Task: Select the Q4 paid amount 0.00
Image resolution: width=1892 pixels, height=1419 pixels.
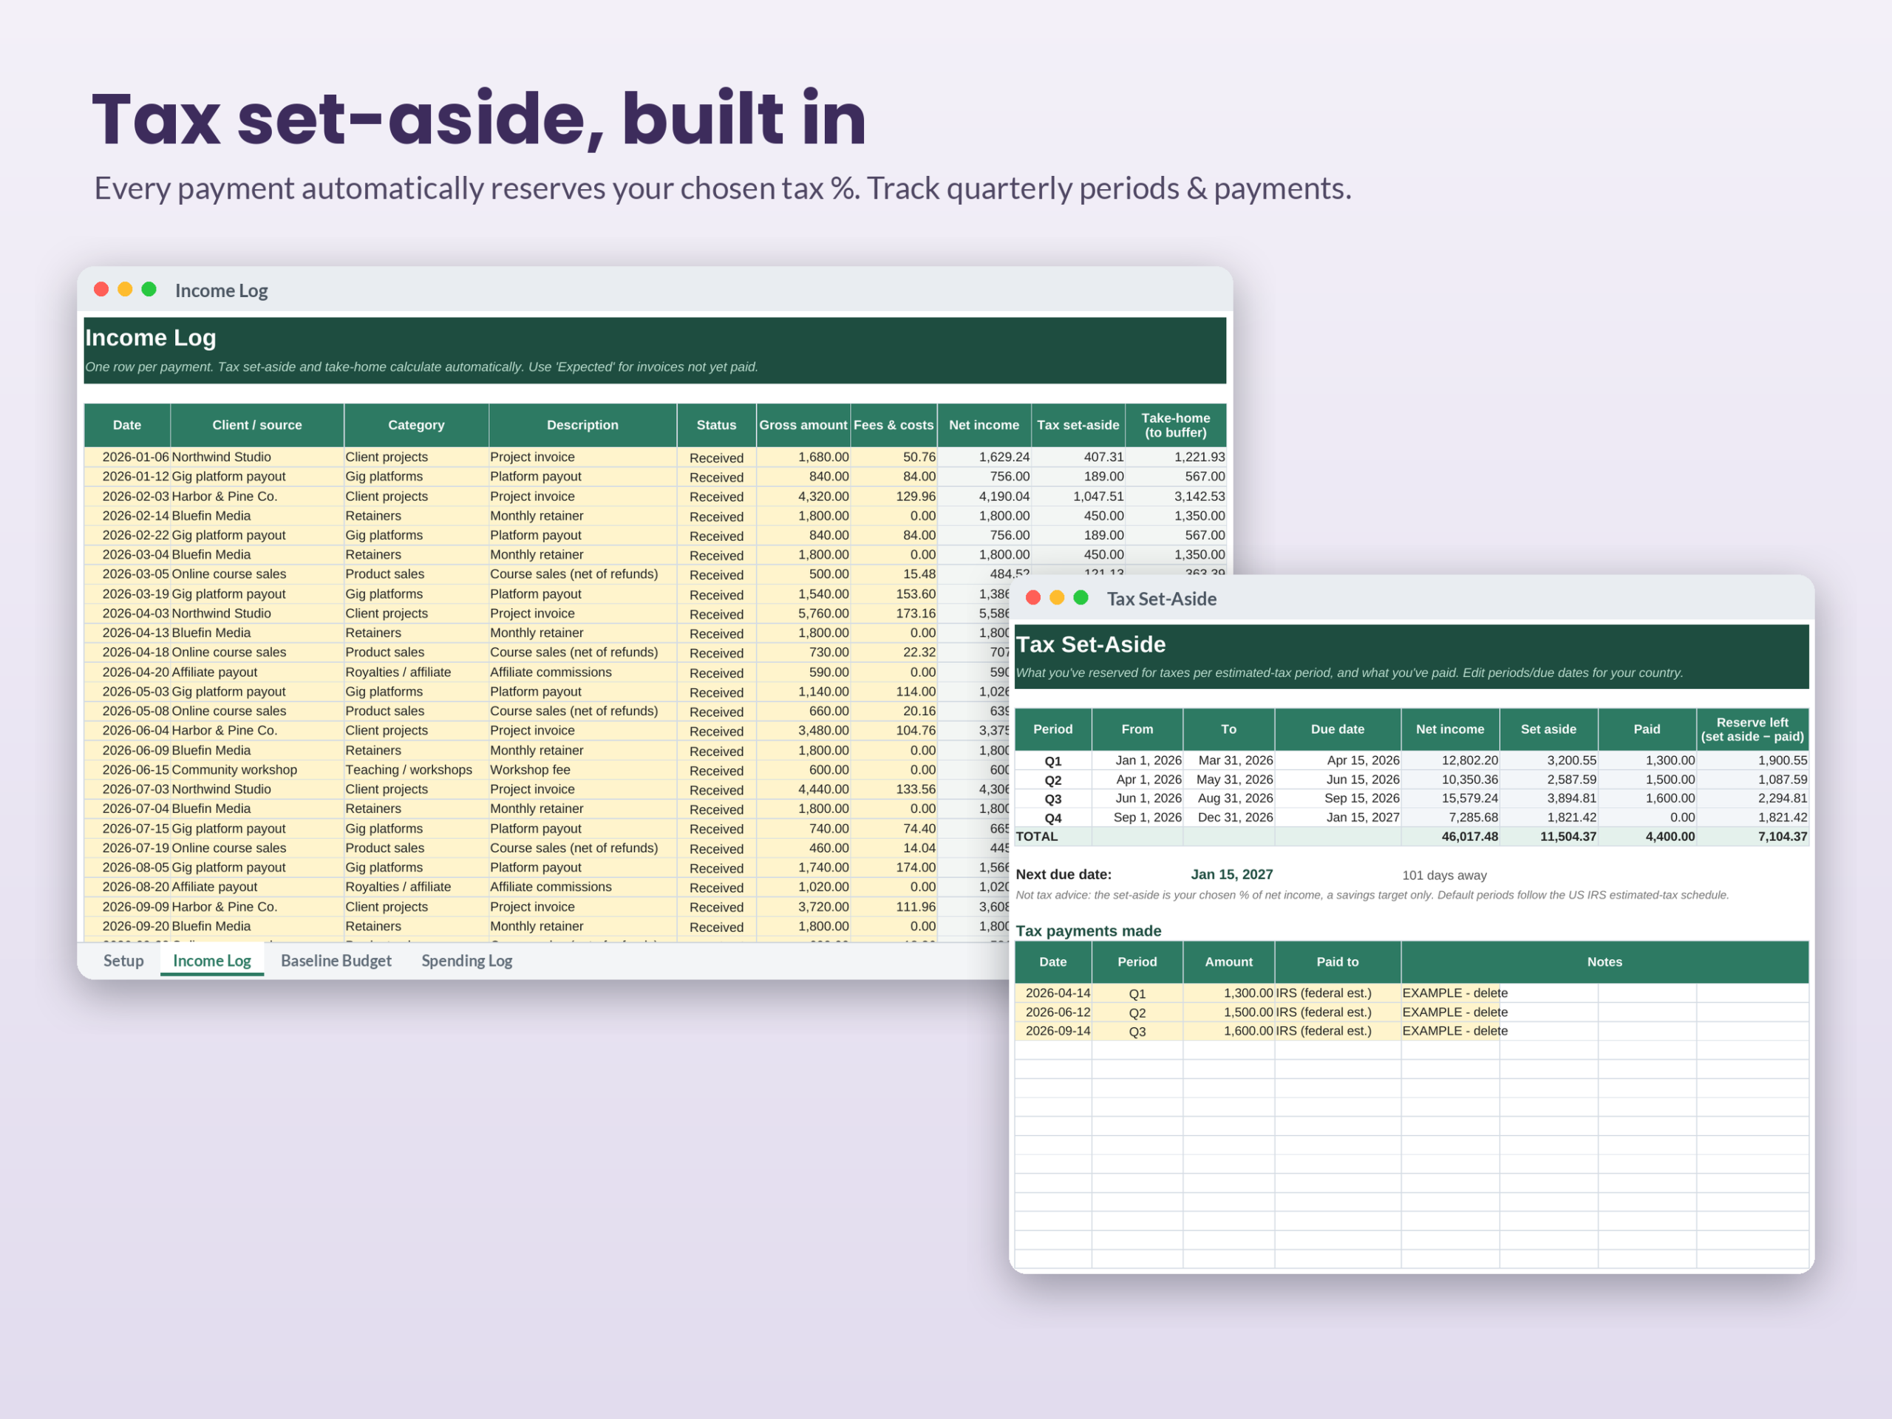Action: pyautogui.click(x=1647, y=817)
